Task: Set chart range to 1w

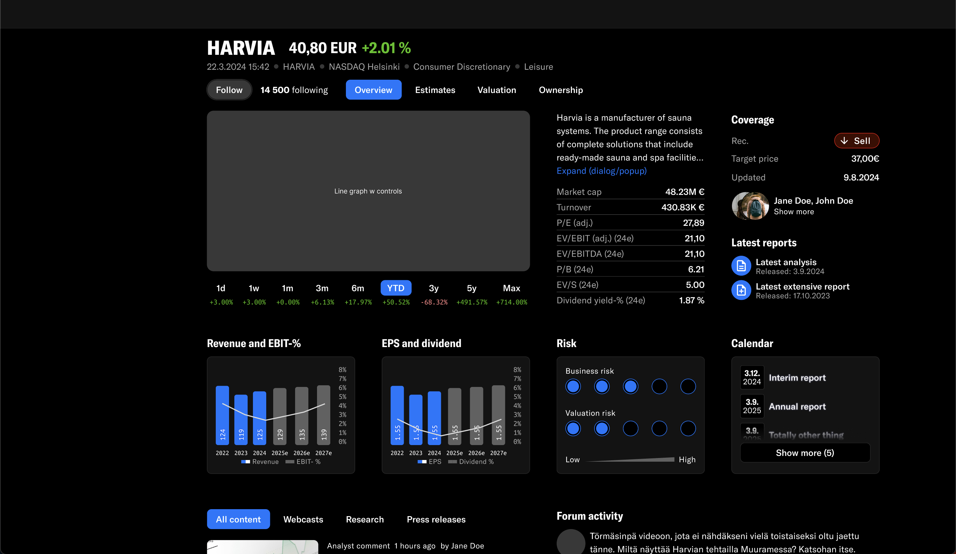Action: 254,288
